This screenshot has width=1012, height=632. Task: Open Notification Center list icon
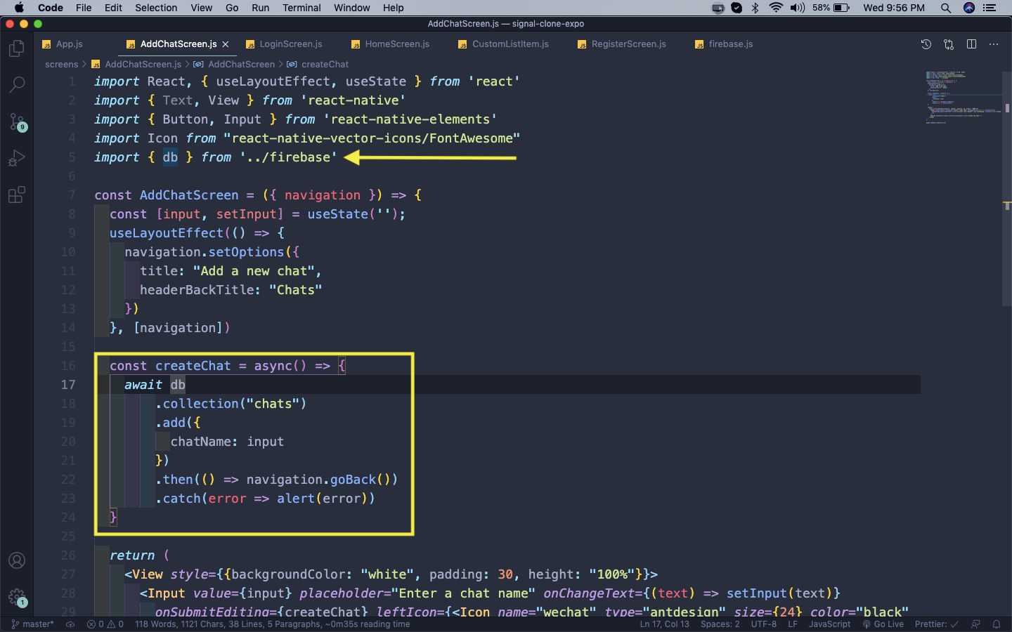point(990,8)
